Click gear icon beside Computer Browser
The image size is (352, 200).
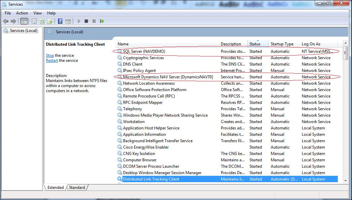(120, 160)
